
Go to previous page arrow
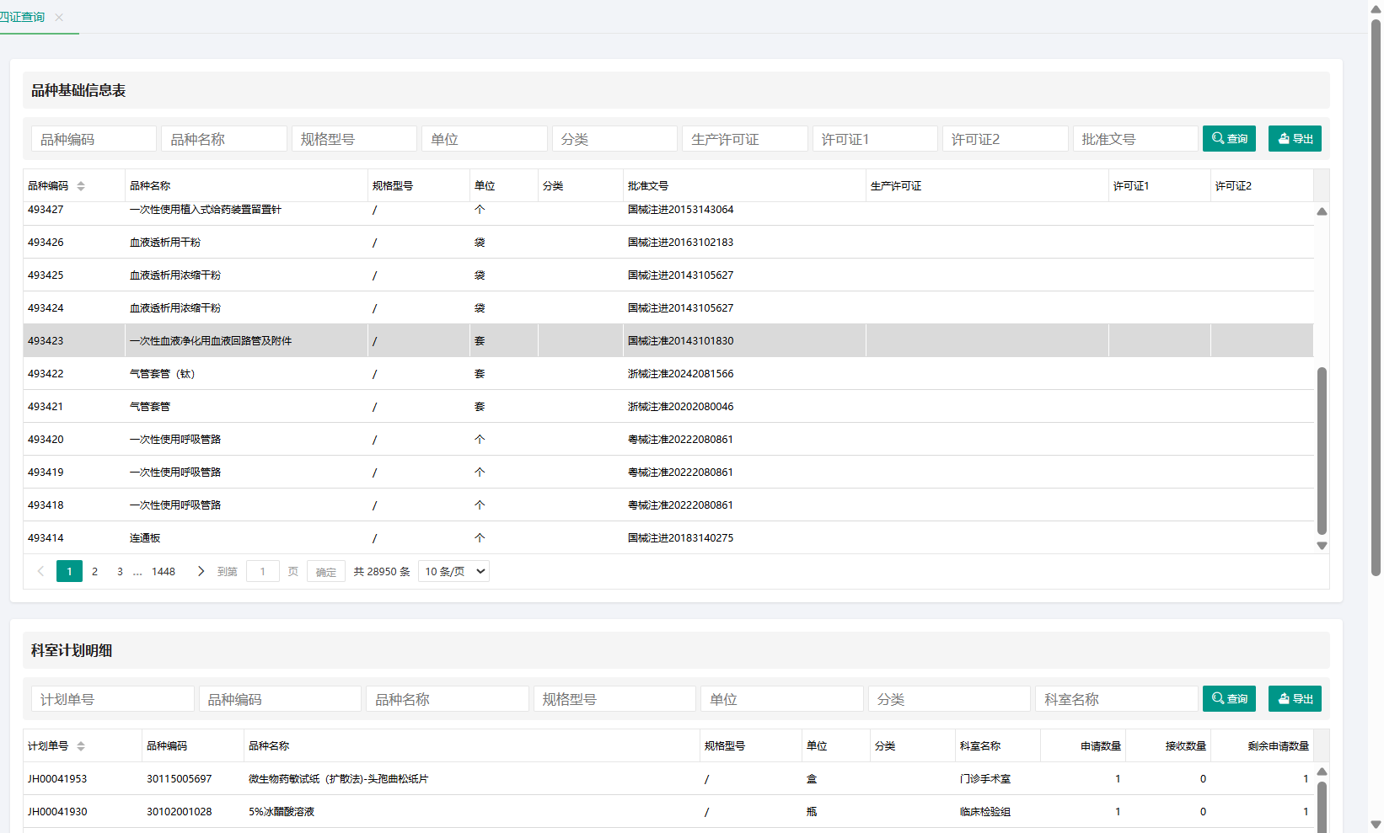point(40,571)
